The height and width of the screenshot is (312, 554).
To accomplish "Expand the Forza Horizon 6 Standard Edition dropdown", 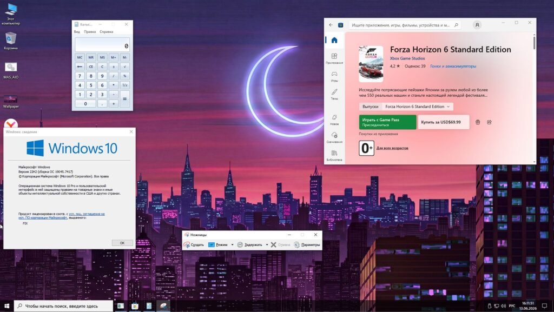I will tap(417, 107).
